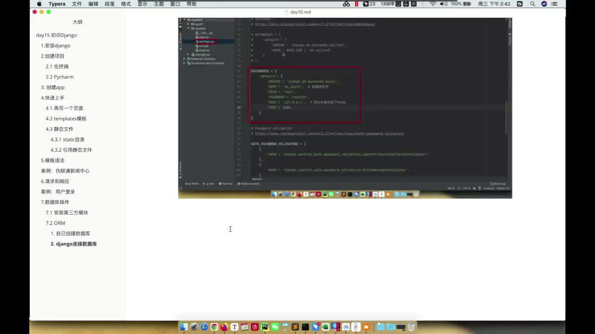Screen dimensions: 595x334
Task: Go to outline item 1.安装django
Action: [55, 45]
